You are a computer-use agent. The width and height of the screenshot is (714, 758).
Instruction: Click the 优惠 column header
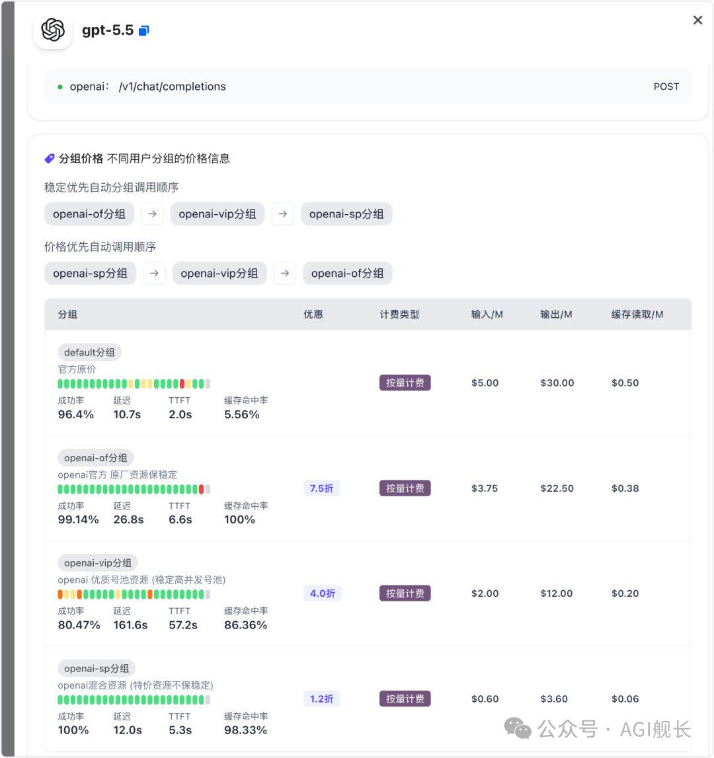[x=313, y=315]
